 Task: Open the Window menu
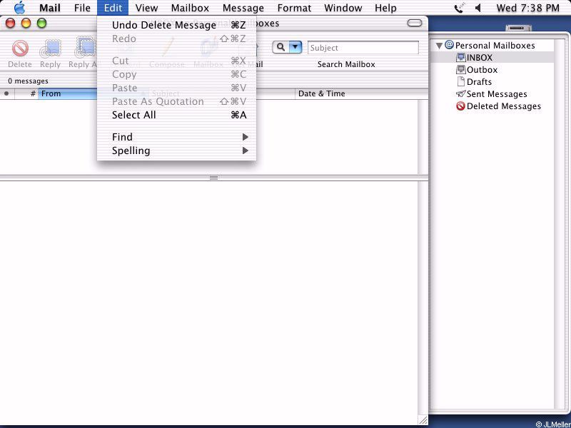pyautogui.click(x=343, y=8)
